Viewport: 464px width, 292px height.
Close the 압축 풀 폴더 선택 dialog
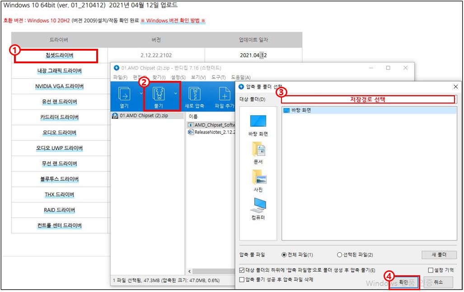(x=455, y=86)
